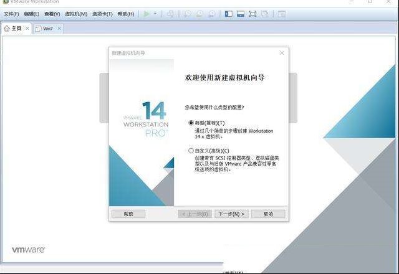This screenshot has width=399, height=274.
Task: Click the full screen mode icon
Action: point(252,14)
